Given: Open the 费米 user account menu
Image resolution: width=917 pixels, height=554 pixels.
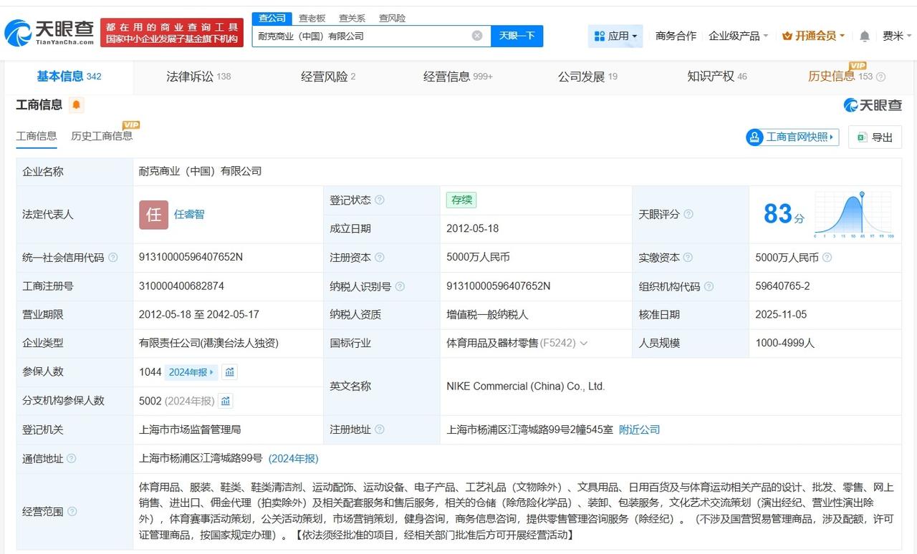Looking at the screenshot, I should click(898, 36).
